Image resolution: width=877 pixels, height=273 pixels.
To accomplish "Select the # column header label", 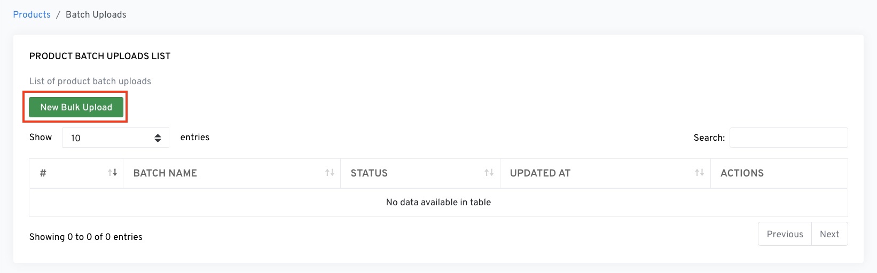I will tap(43, 173).
